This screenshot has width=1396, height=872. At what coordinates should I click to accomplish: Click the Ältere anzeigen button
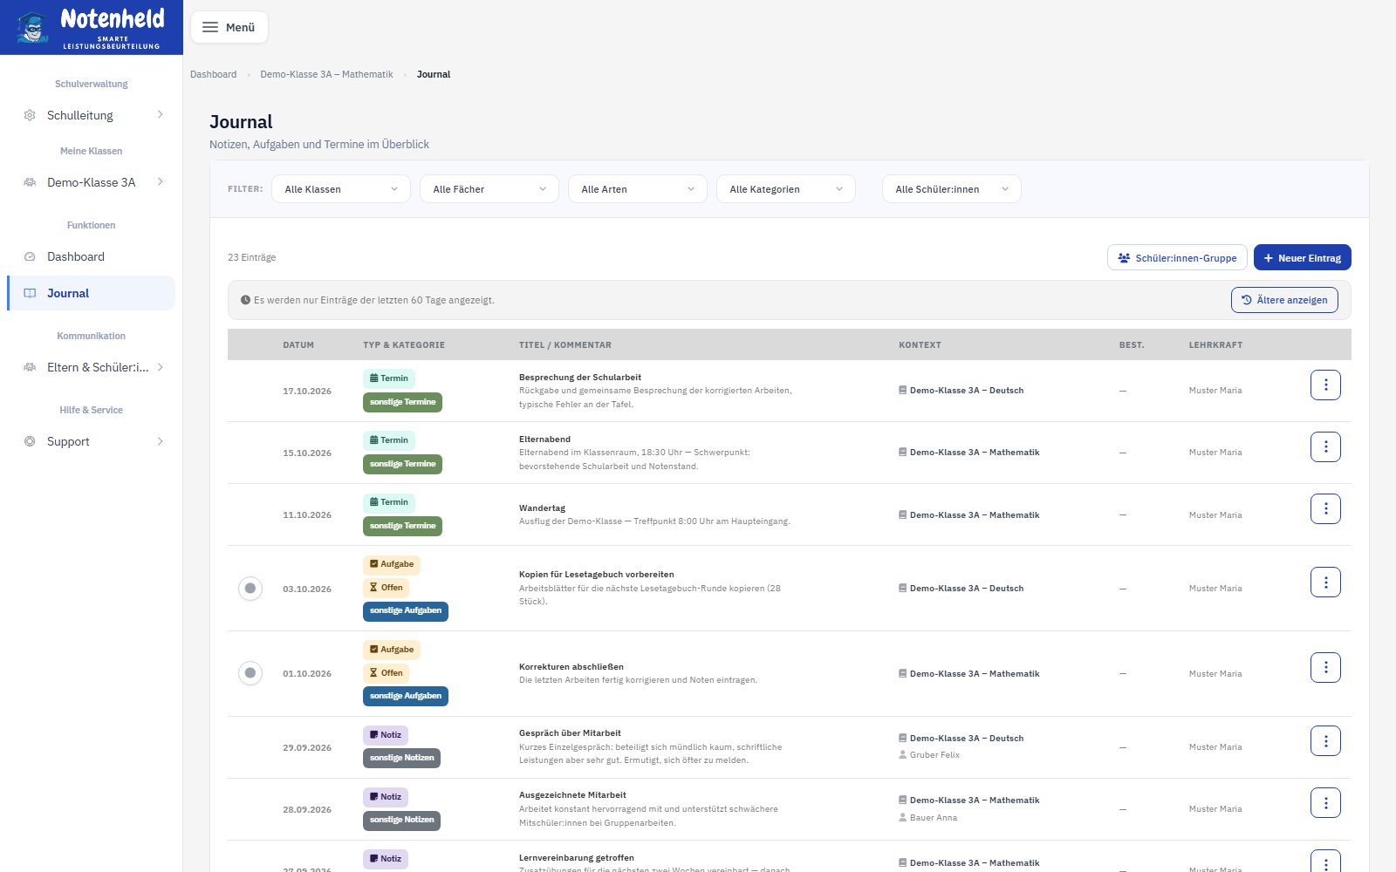click(x=1284, y=300)
